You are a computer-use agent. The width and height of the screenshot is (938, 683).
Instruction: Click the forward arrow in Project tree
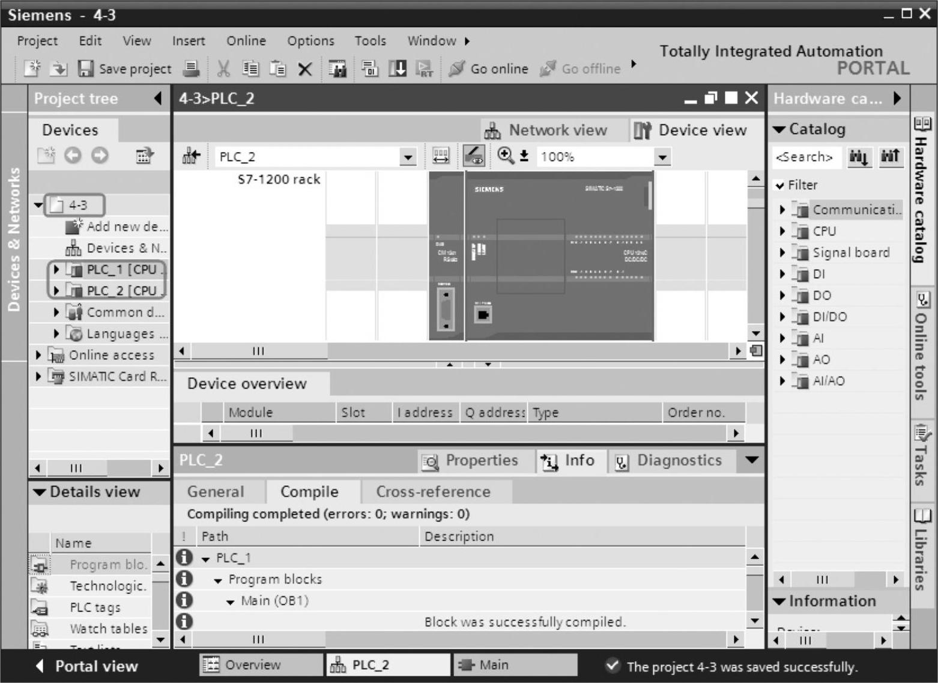click(x=100, y=156)
